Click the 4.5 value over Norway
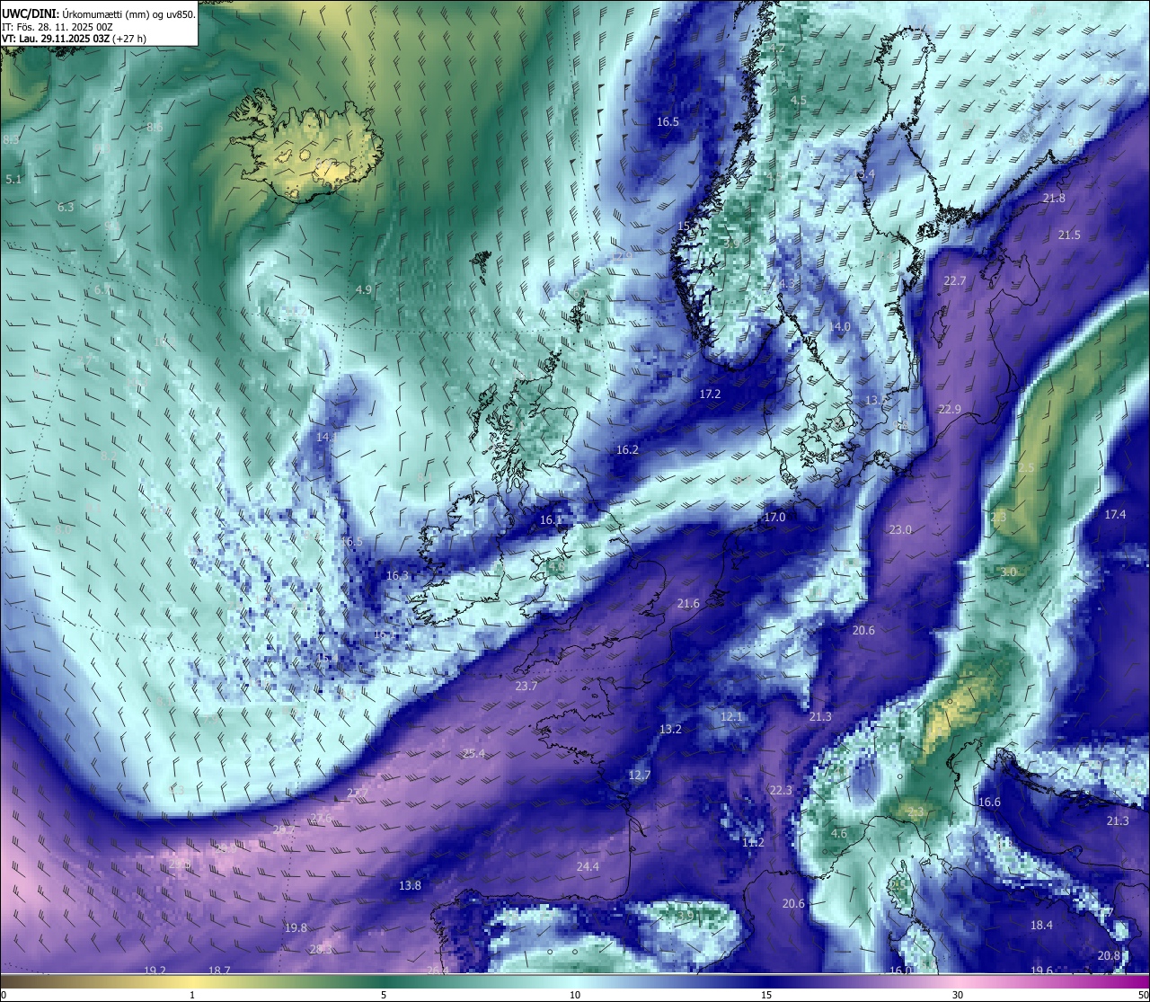 pos(798,101)
